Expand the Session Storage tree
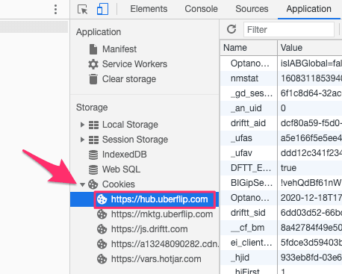The width and height of the screenshot is (342, 274). point(82,140)
